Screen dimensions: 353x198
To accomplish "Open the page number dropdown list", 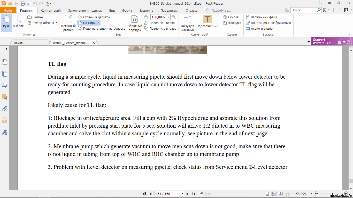I will 182,194.
